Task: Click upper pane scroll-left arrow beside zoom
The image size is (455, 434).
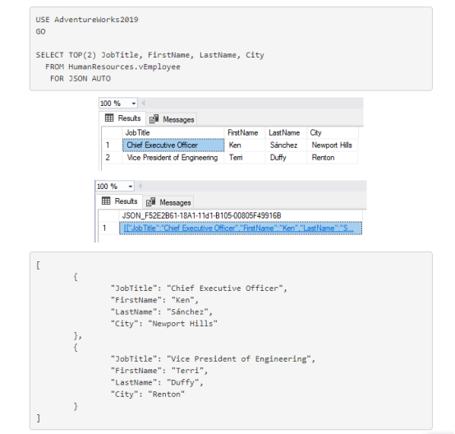Action: [143, 103]
